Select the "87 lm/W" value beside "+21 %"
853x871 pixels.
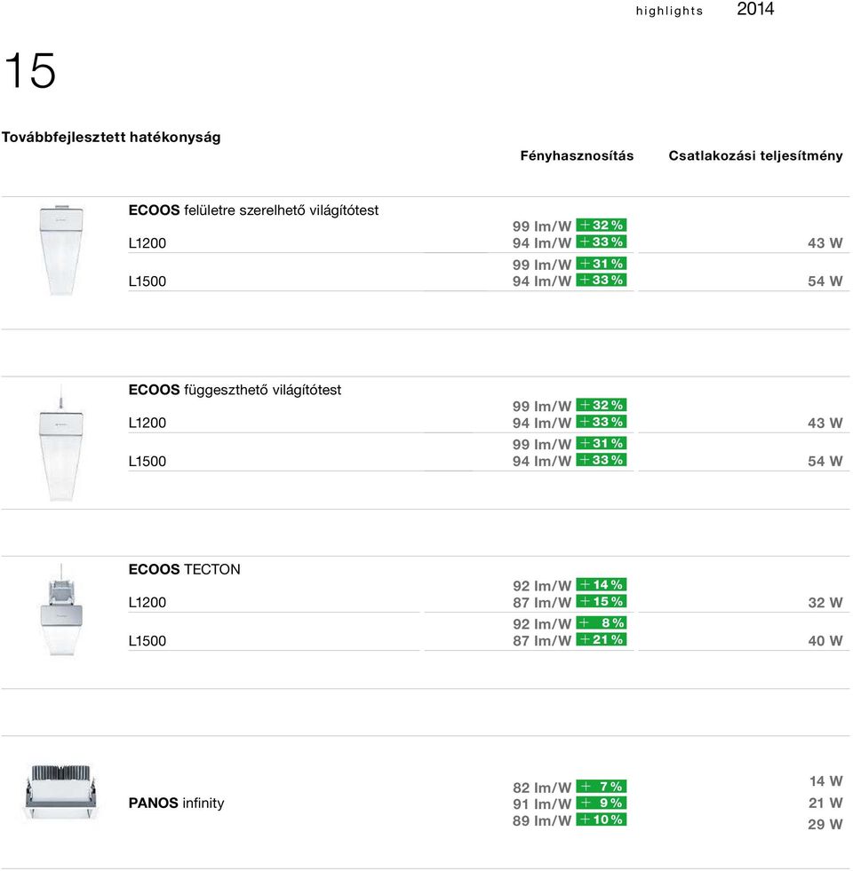[542, 641]
